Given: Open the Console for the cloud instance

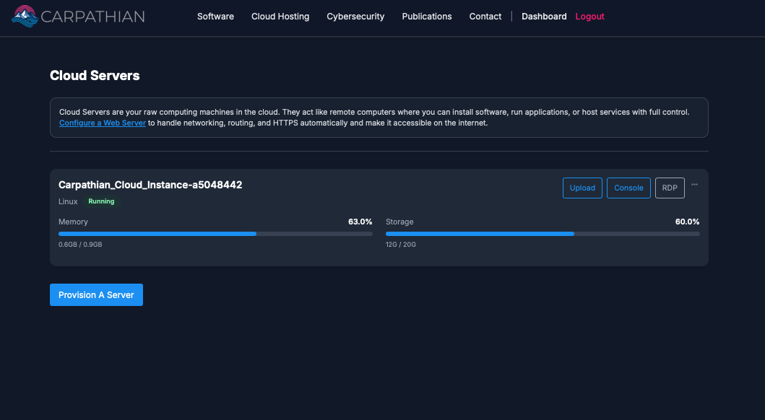Looking at the screenshot, I should (x=628, y=188).
